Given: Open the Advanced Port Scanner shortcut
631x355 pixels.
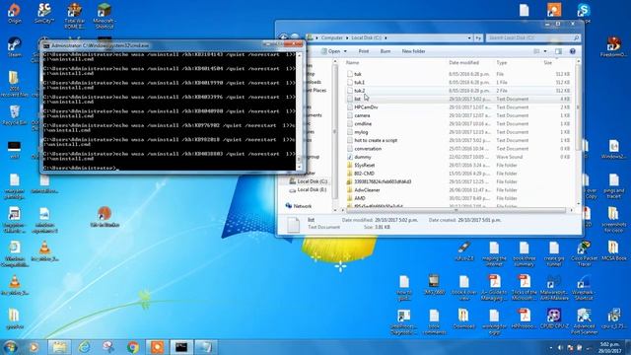Looking at the screenshot, I should [584, 321].
